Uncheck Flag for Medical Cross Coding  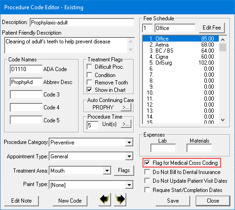pos(147,162)
